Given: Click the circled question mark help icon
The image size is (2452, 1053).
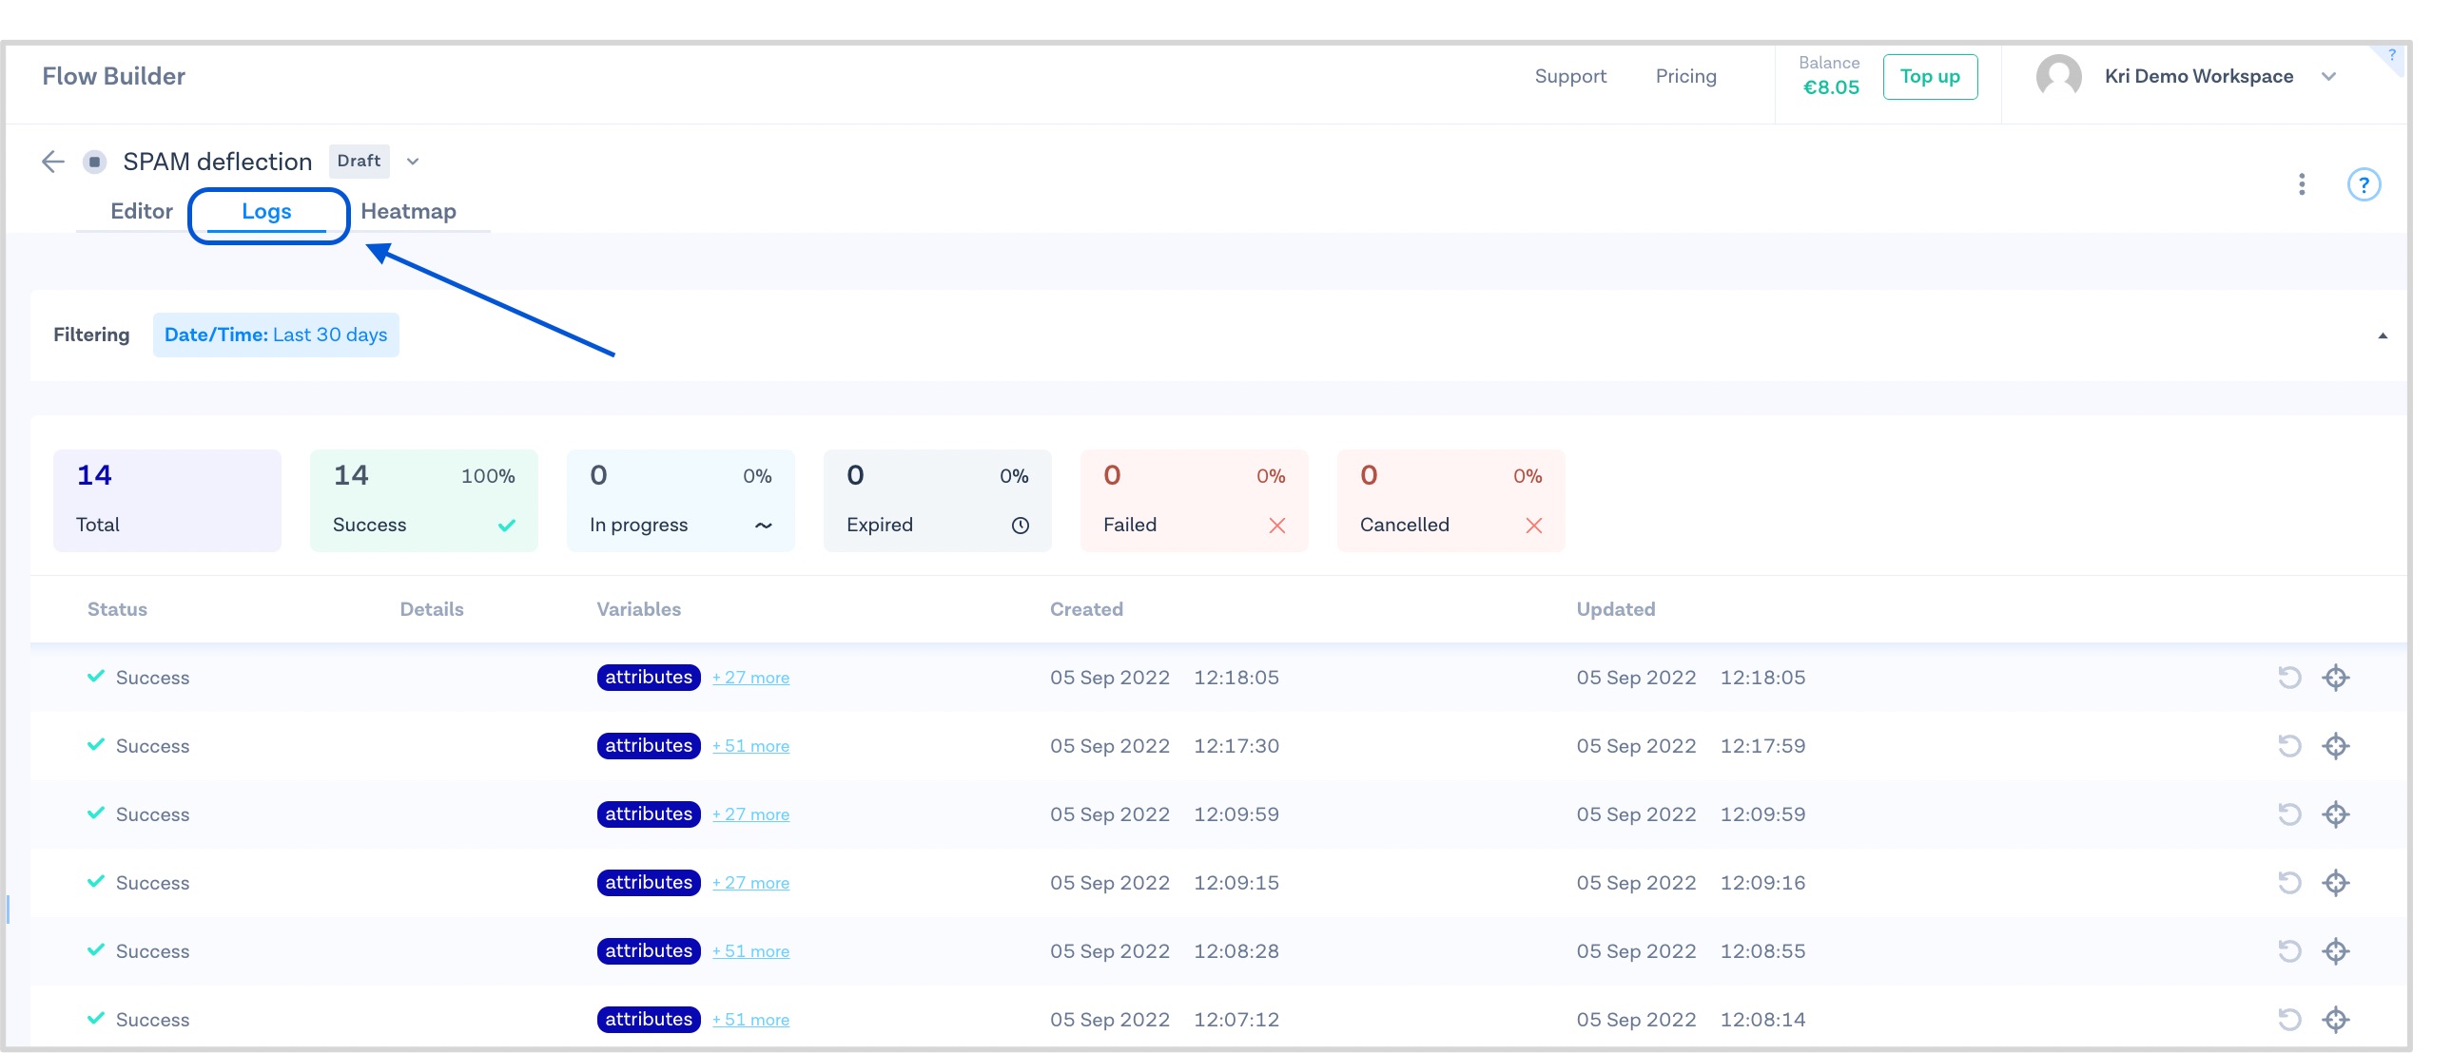Looking at the screenshot, I should pos(2364,184).
